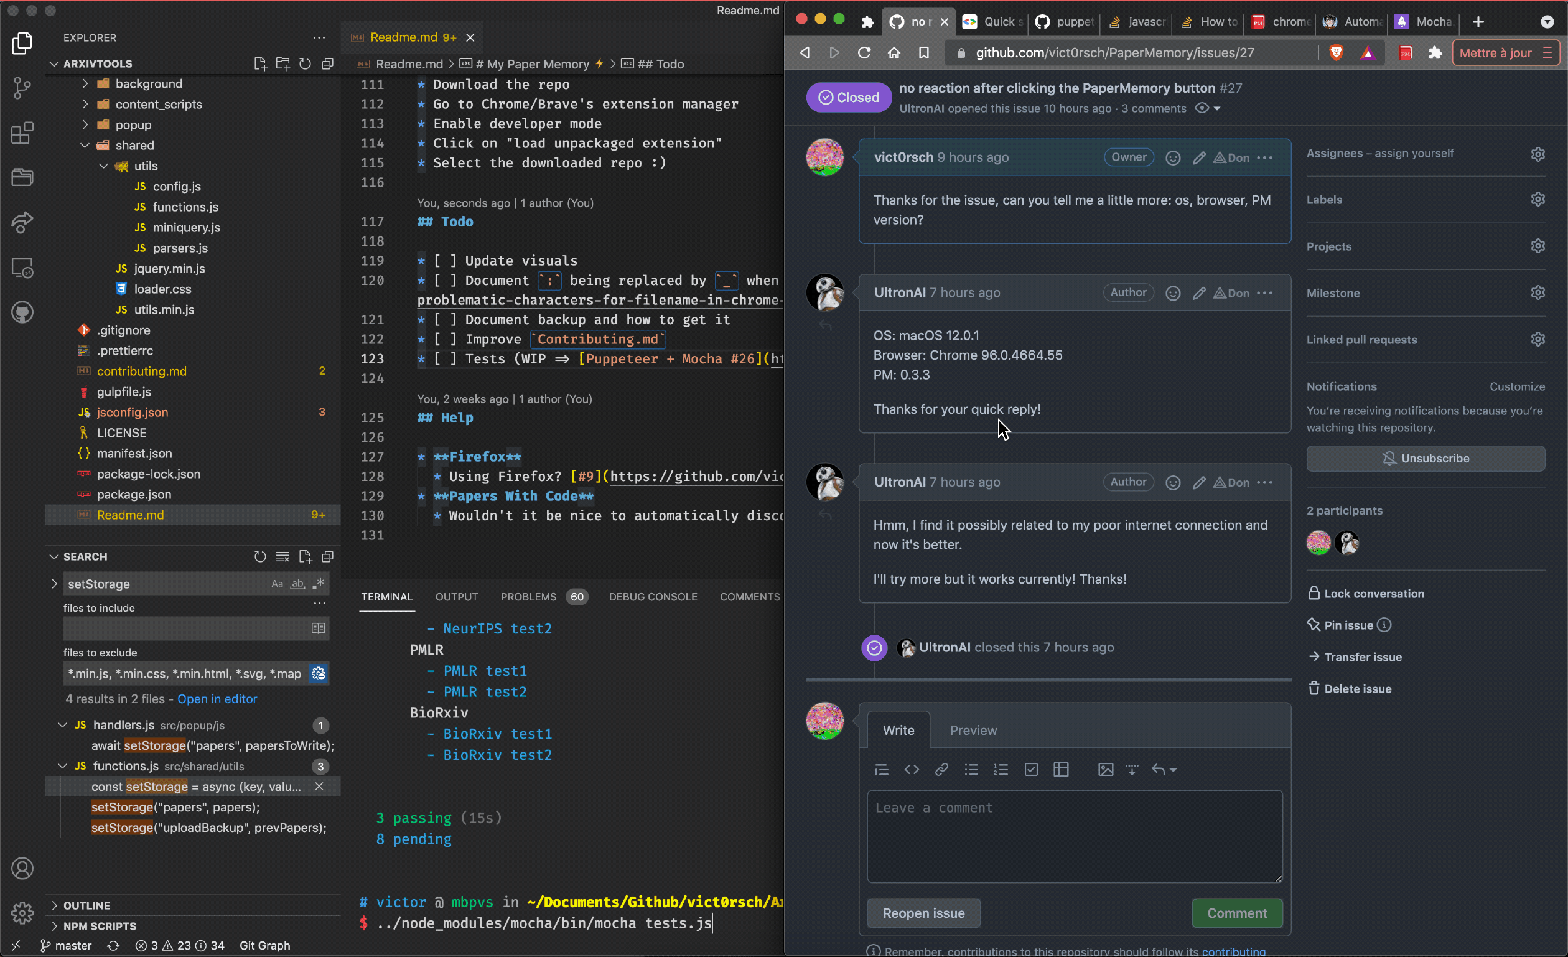This screenshot has height=957, width=1568.
Task: Expand the setStorage search results
Action: (54, 584)
